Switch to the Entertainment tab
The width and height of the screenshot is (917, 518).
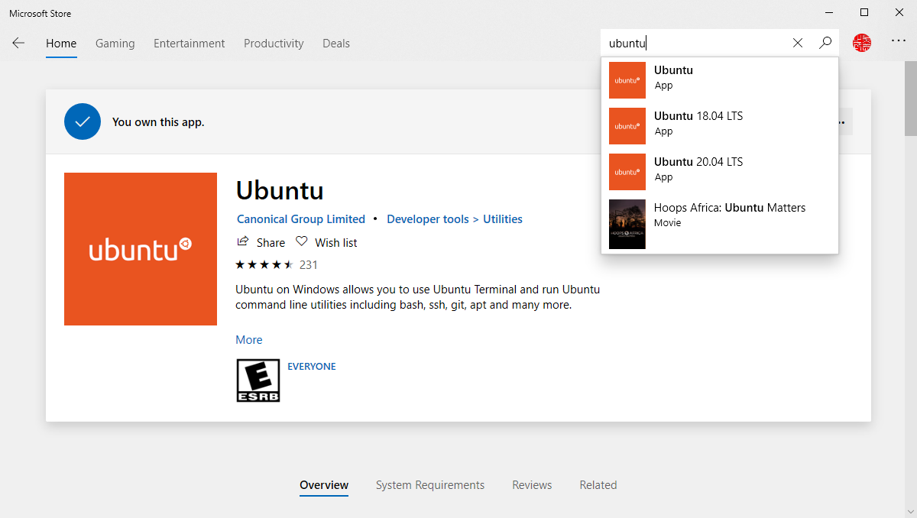(190, 44)
